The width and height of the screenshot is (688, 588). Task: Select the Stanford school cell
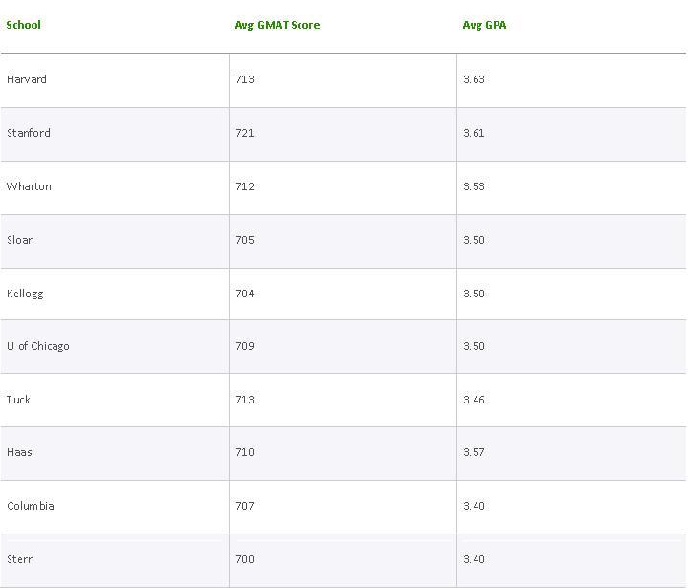pyautogui.click(x=29, y=133)
